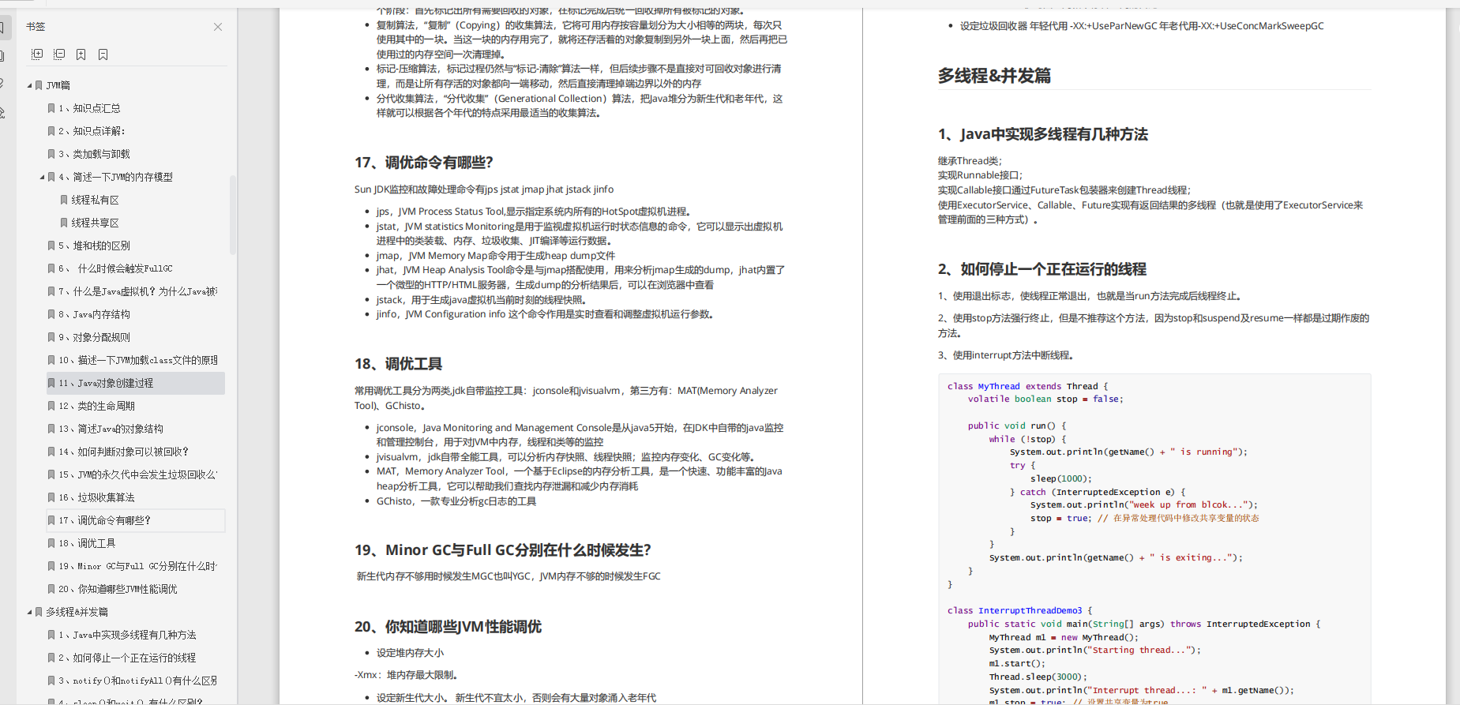Click heading 19、Minor GC与Full GC分别在什么时候发生?
Viewport: 1460px width, 705px height.
click(x=502, y=550)
